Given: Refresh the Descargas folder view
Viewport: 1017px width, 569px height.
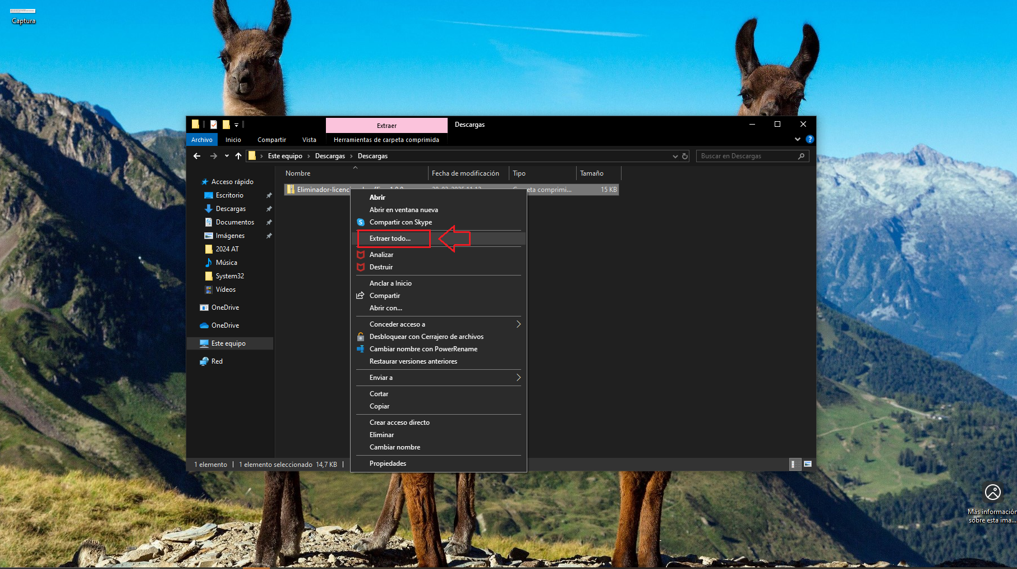Looking at the screenshot, I should pos(685,156).
